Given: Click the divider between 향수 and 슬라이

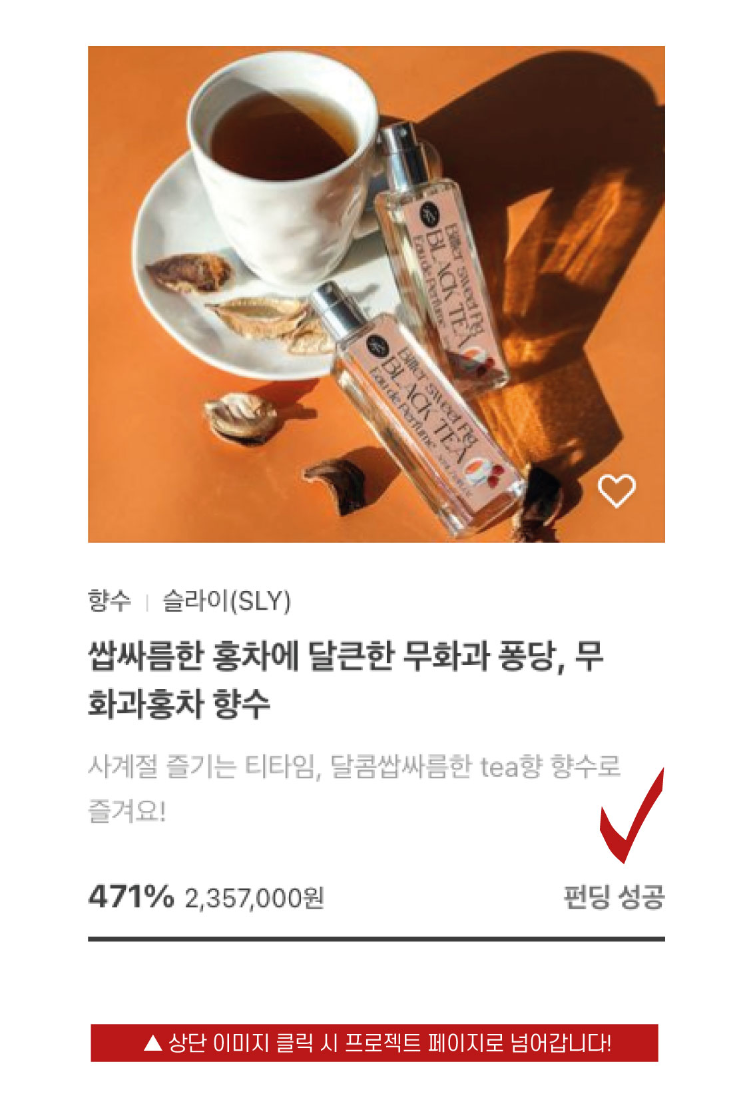Looking at the screenshot, I should click(x=147, y=602).
